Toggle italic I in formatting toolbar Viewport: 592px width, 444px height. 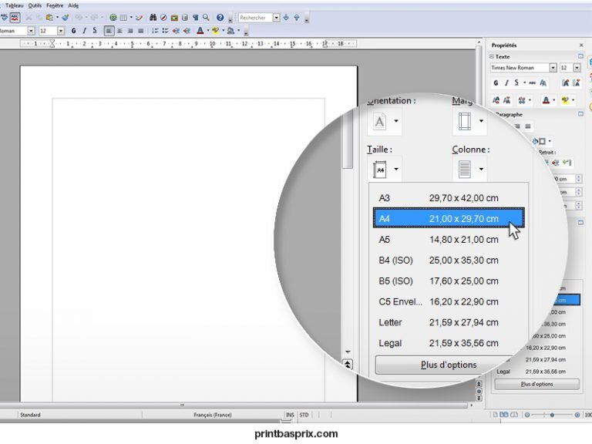pyautogui.click(x=84, y=31)
